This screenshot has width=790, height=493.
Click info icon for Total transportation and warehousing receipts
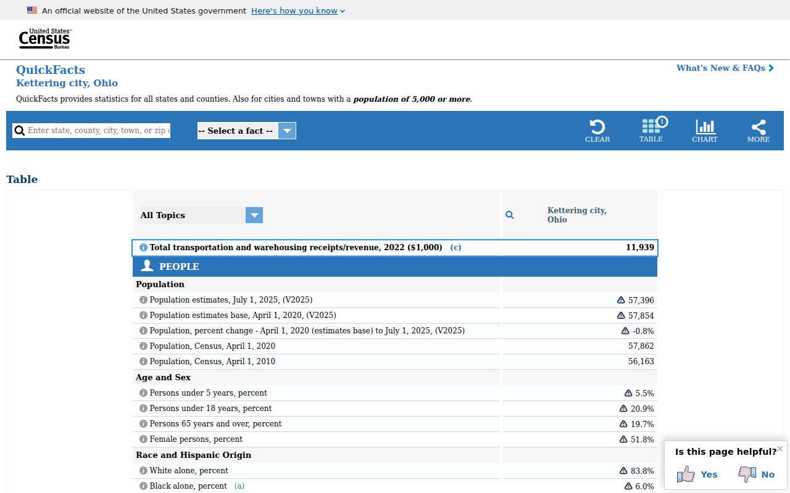pos(143,248)
